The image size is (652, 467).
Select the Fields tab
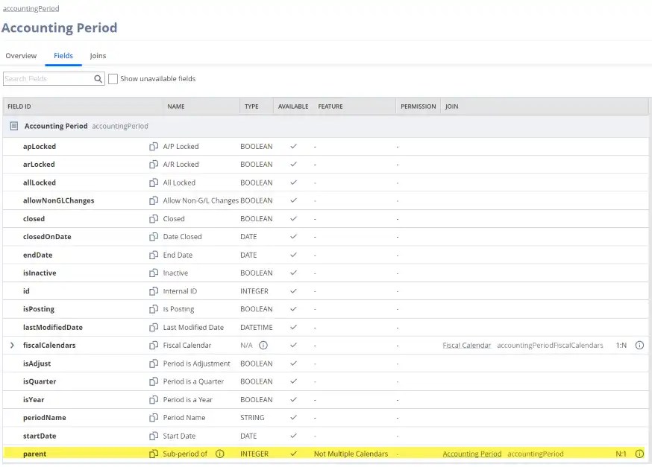pyautogui.click(x=63, y=56)
